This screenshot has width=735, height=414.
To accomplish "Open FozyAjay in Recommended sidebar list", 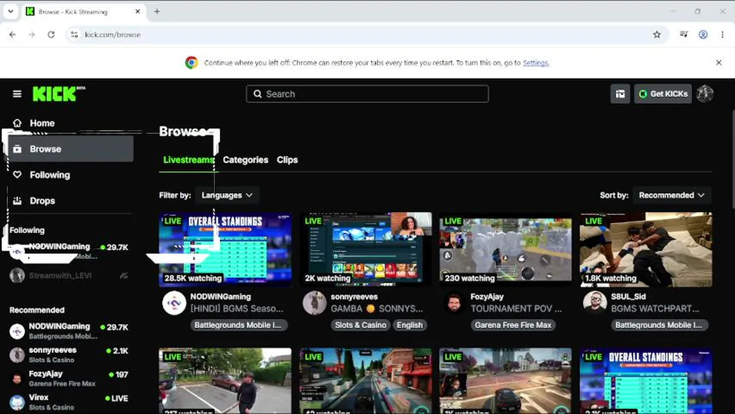I will coord(69,378).
